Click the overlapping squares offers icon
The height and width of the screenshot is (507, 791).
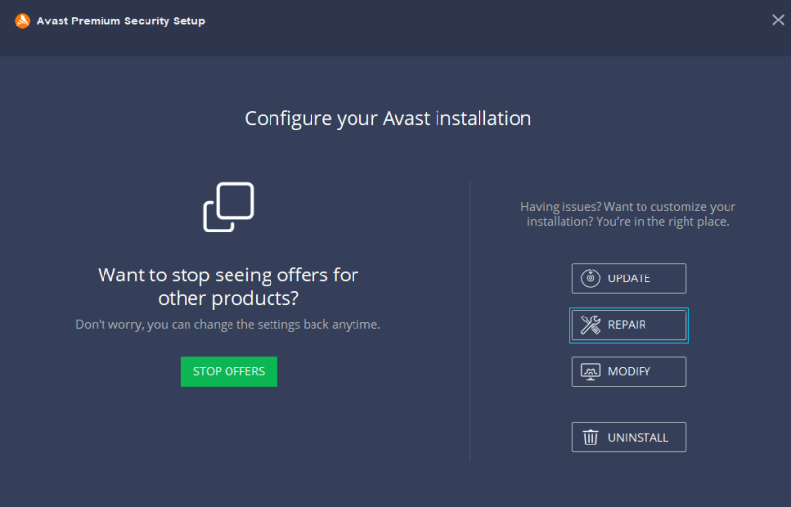click(x=229, y=207)
